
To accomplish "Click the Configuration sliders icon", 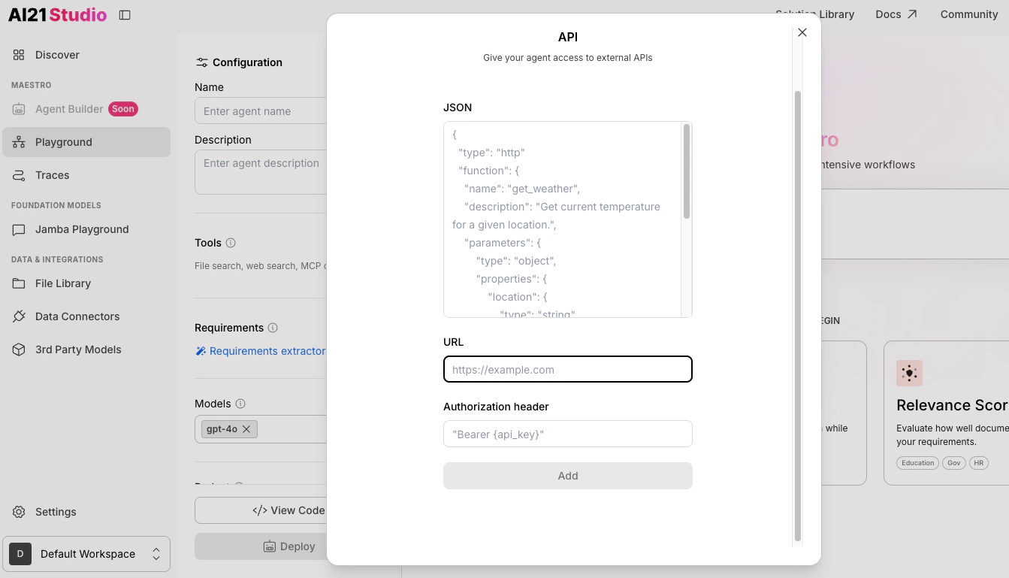I will pos(201,62).
